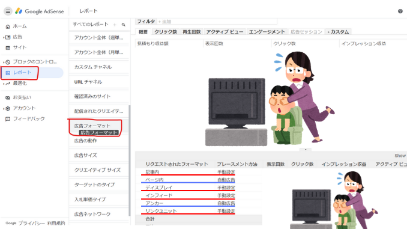This screenshot has width=407, height=229.
Task: Switch to the アクティブ ビュー tab
Action: coord(225,32)
